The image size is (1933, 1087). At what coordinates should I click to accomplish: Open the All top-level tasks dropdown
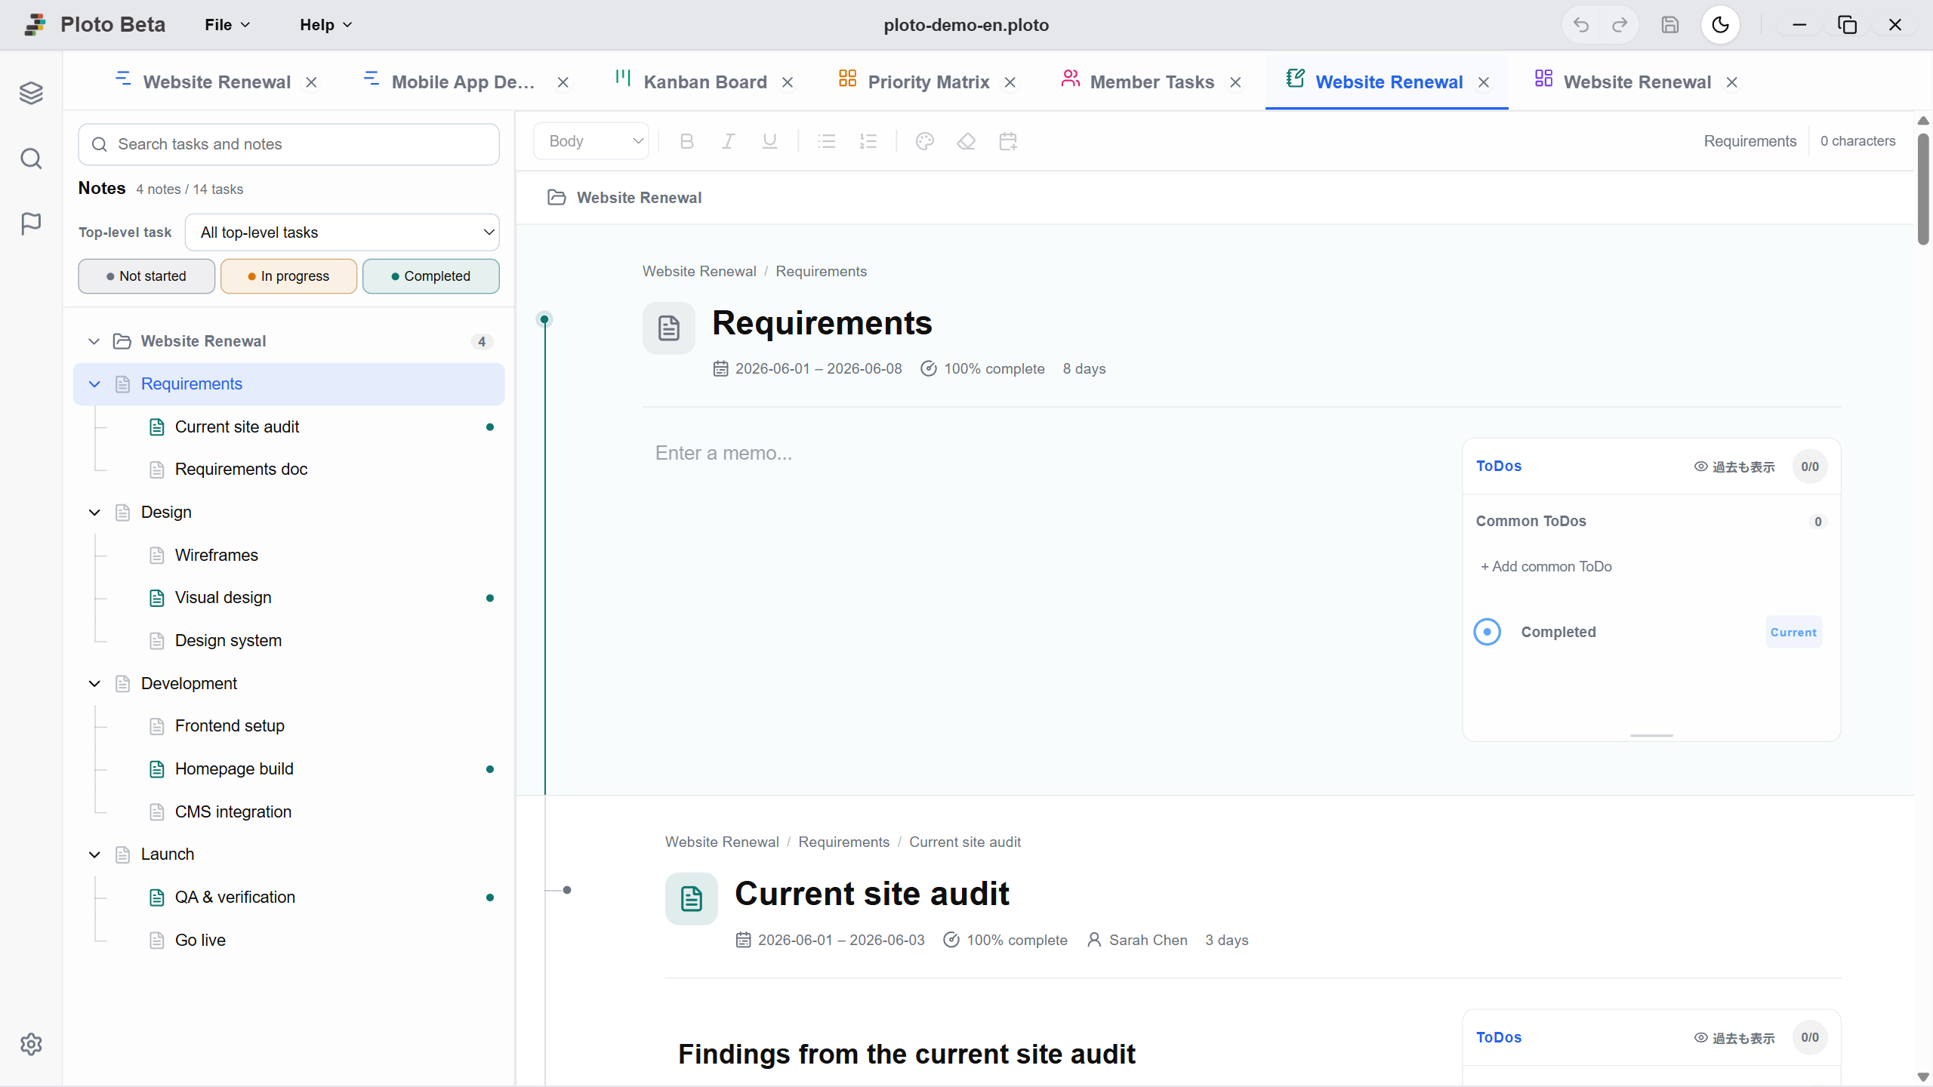342,232
